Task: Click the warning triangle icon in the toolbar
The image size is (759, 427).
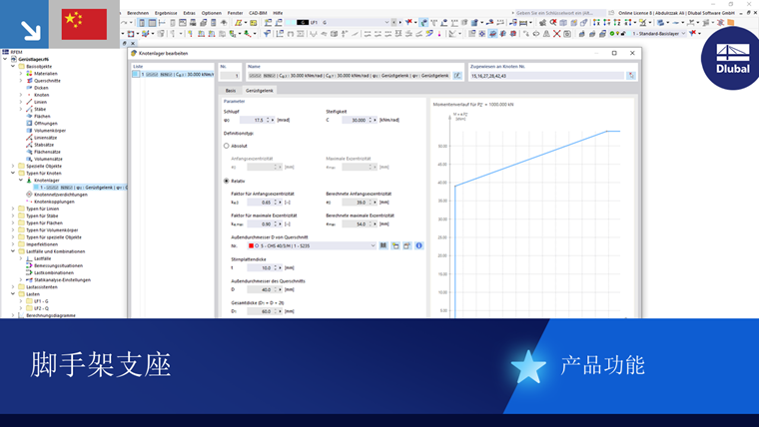Action: [546, 33]
